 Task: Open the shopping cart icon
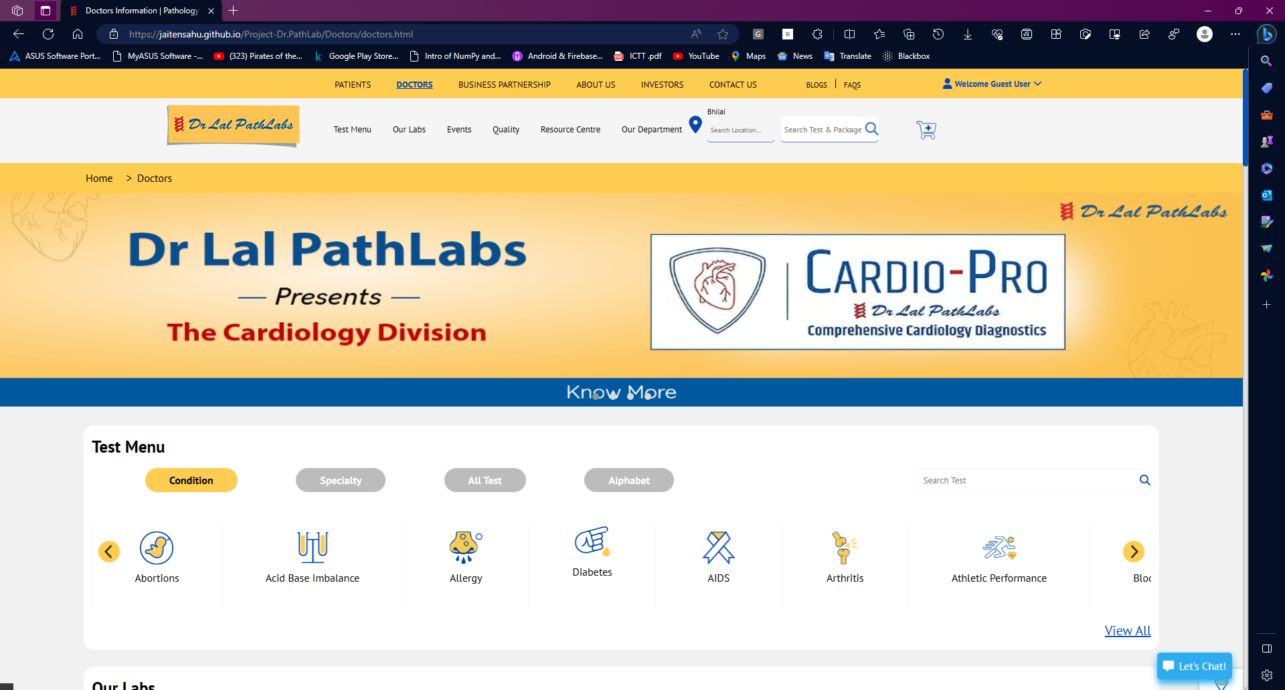[x=926, y=130]
